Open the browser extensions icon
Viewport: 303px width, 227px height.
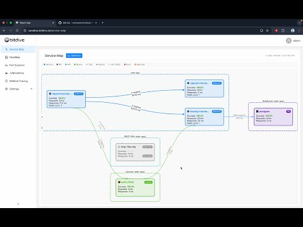click(283, 31)
